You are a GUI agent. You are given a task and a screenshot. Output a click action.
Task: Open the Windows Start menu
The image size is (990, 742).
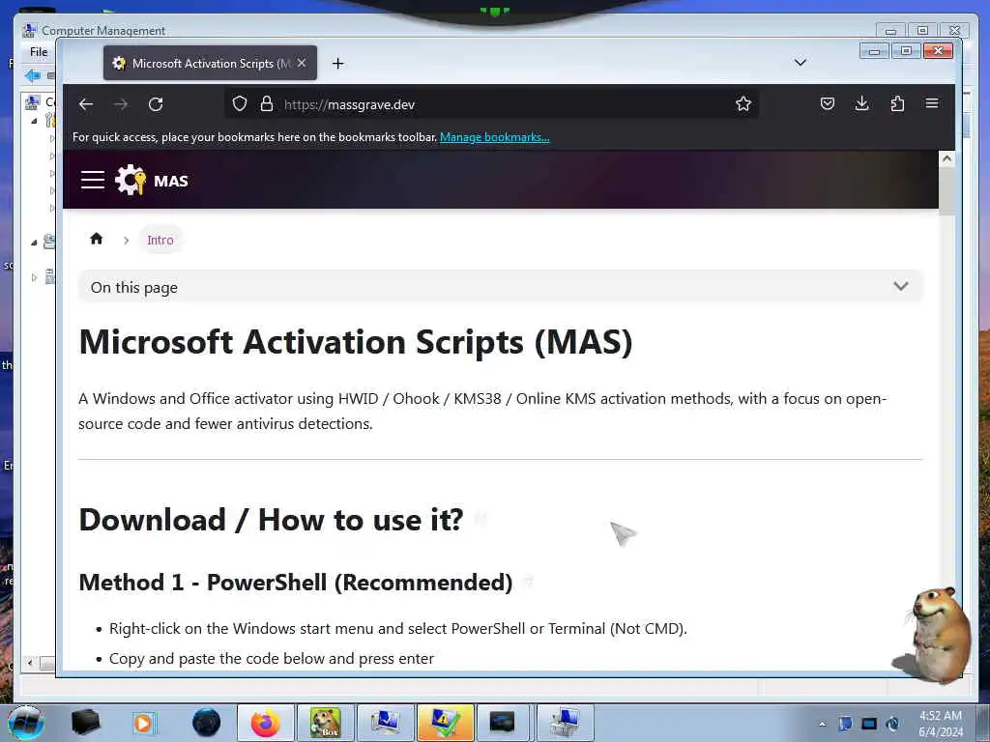click(25, 723)
